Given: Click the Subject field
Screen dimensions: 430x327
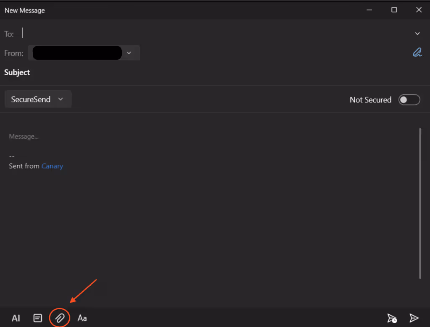Looking at the screenshot, I should 215,72.
